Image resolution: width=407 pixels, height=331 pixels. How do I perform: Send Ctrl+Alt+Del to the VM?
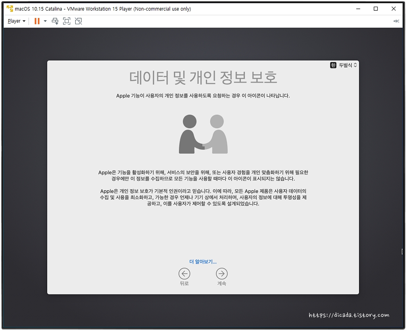click(x=55, y=21)
